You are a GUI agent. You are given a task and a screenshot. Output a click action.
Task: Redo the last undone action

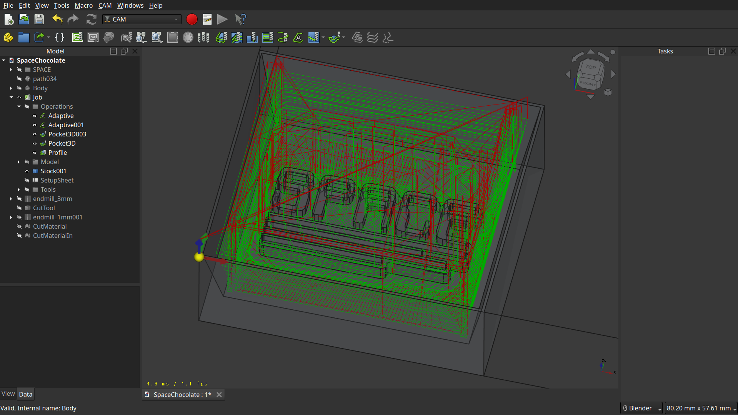tap(73, 19)
